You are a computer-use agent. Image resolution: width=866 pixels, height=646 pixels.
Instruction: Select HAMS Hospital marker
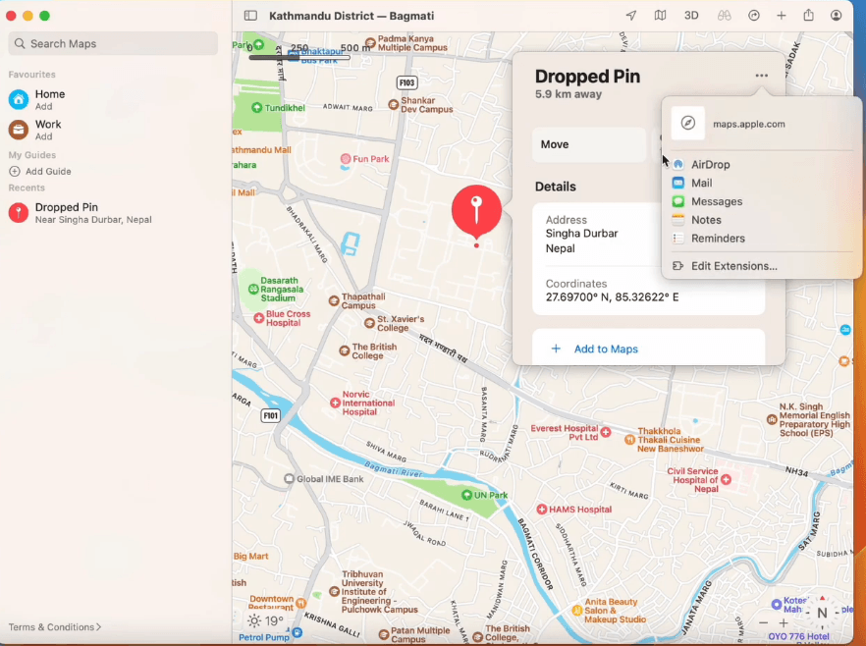pyautogui.click(x=542, y=510)
